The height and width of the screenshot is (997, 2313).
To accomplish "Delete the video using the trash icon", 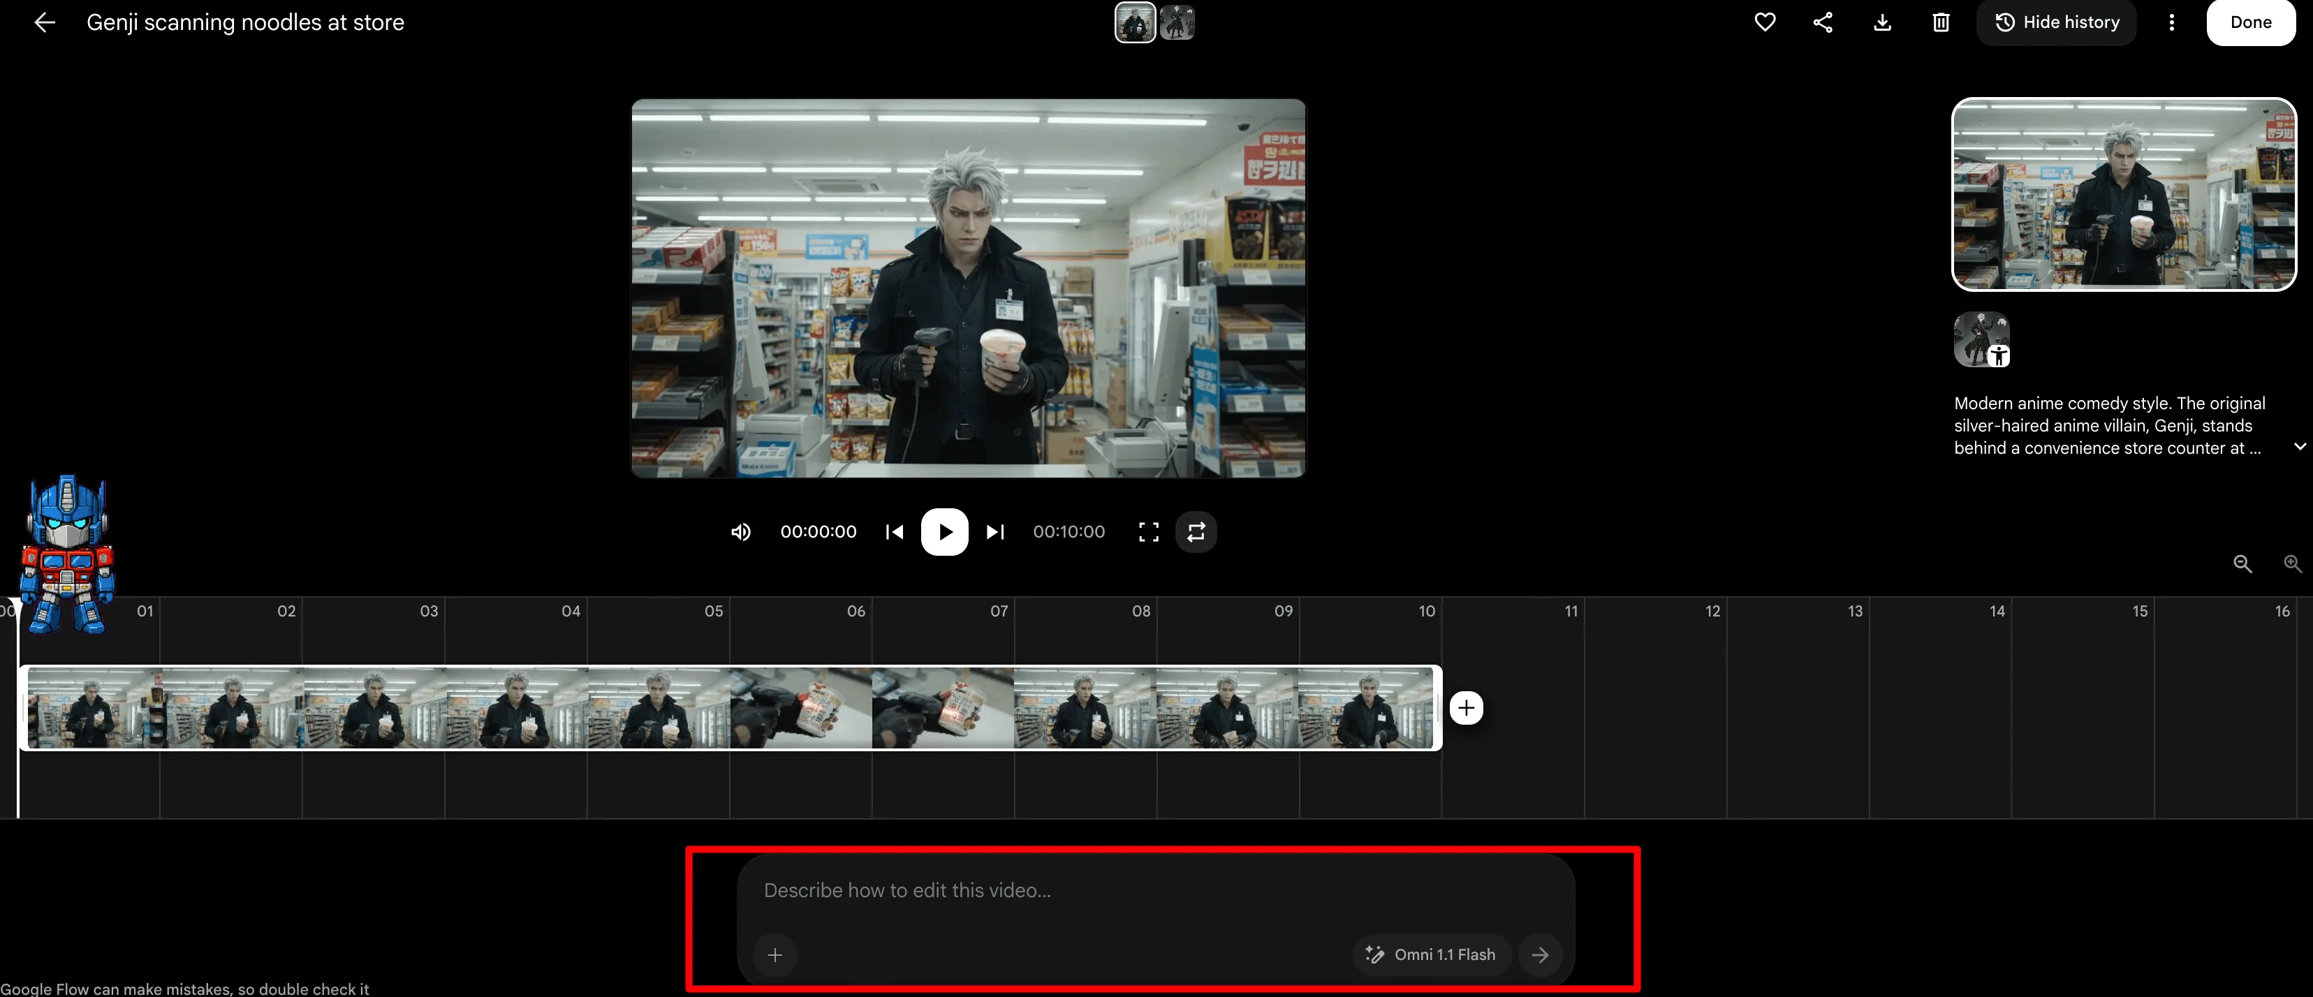I will [1940, 22].
